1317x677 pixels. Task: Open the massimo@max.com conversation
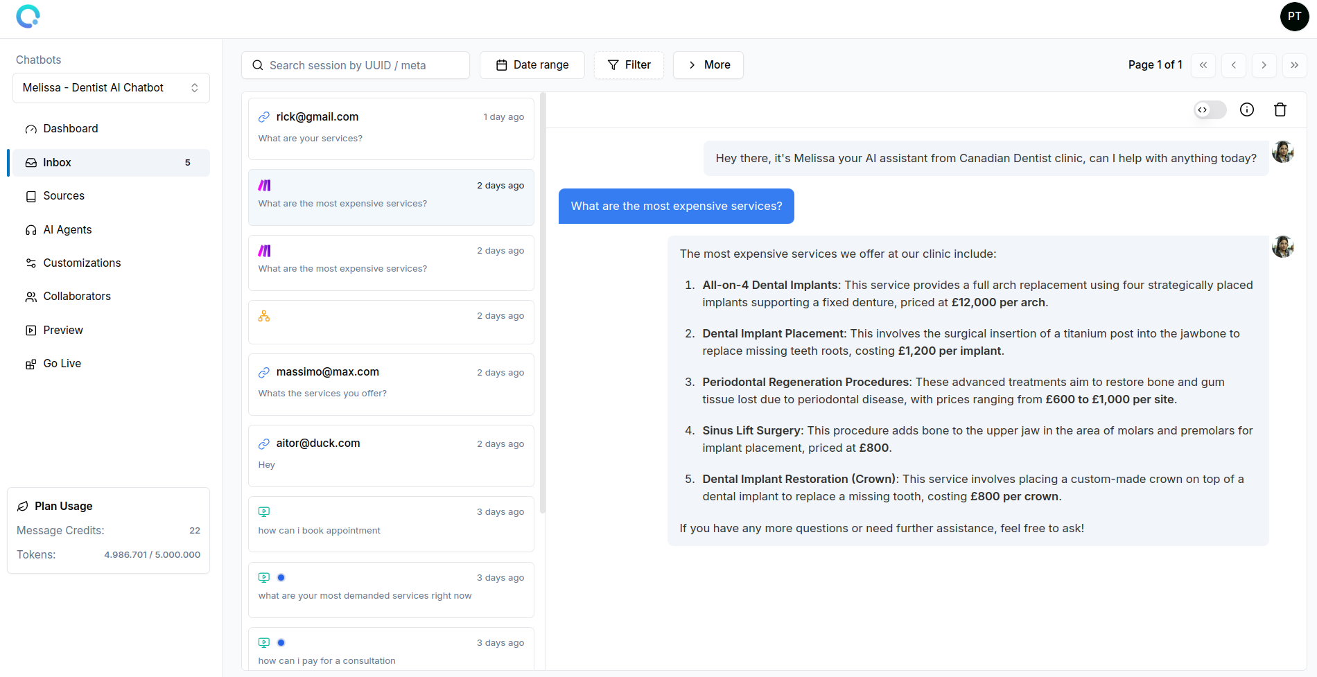pos(391,384)
